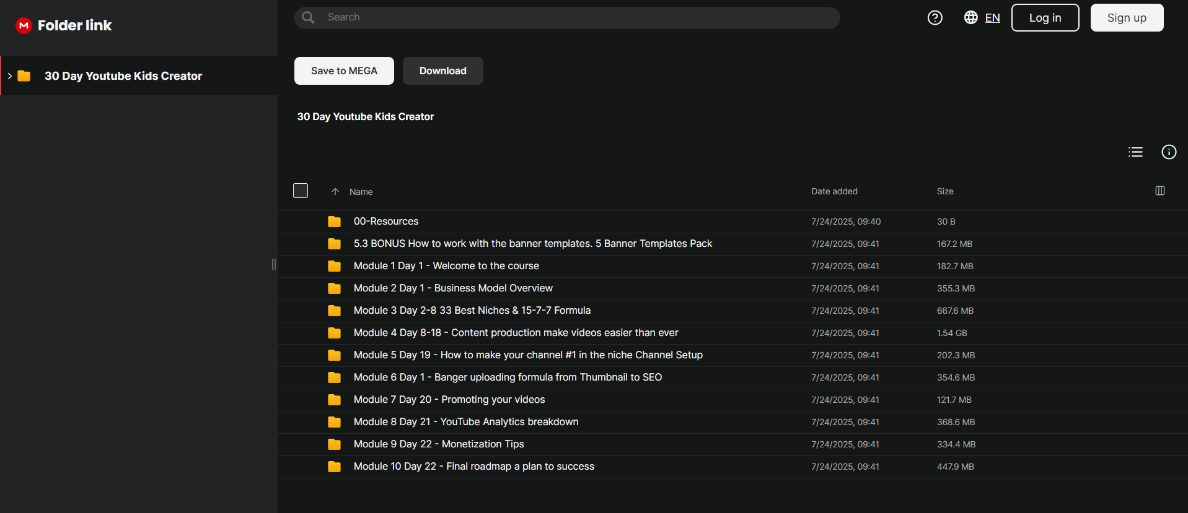Click the 30 Day Youtube Kids Creator breadcrumb
The width and height of the screenshot is (1188, 513).
click(366, 116)
